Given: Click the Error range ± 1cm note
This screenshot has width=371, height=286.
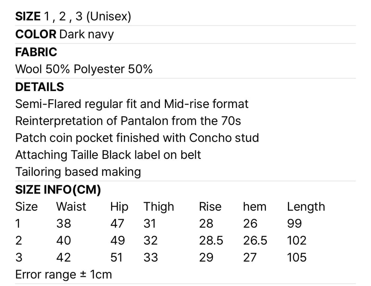Looking at the screenshot, I should (x=64, y=274).
